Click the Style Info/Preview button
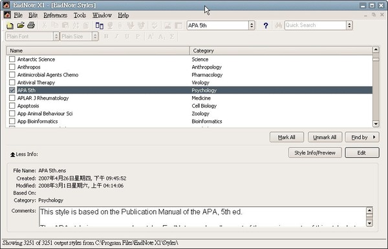Image resolution: width=388 pixels, height=249 pixels. (x=315, y=153)
